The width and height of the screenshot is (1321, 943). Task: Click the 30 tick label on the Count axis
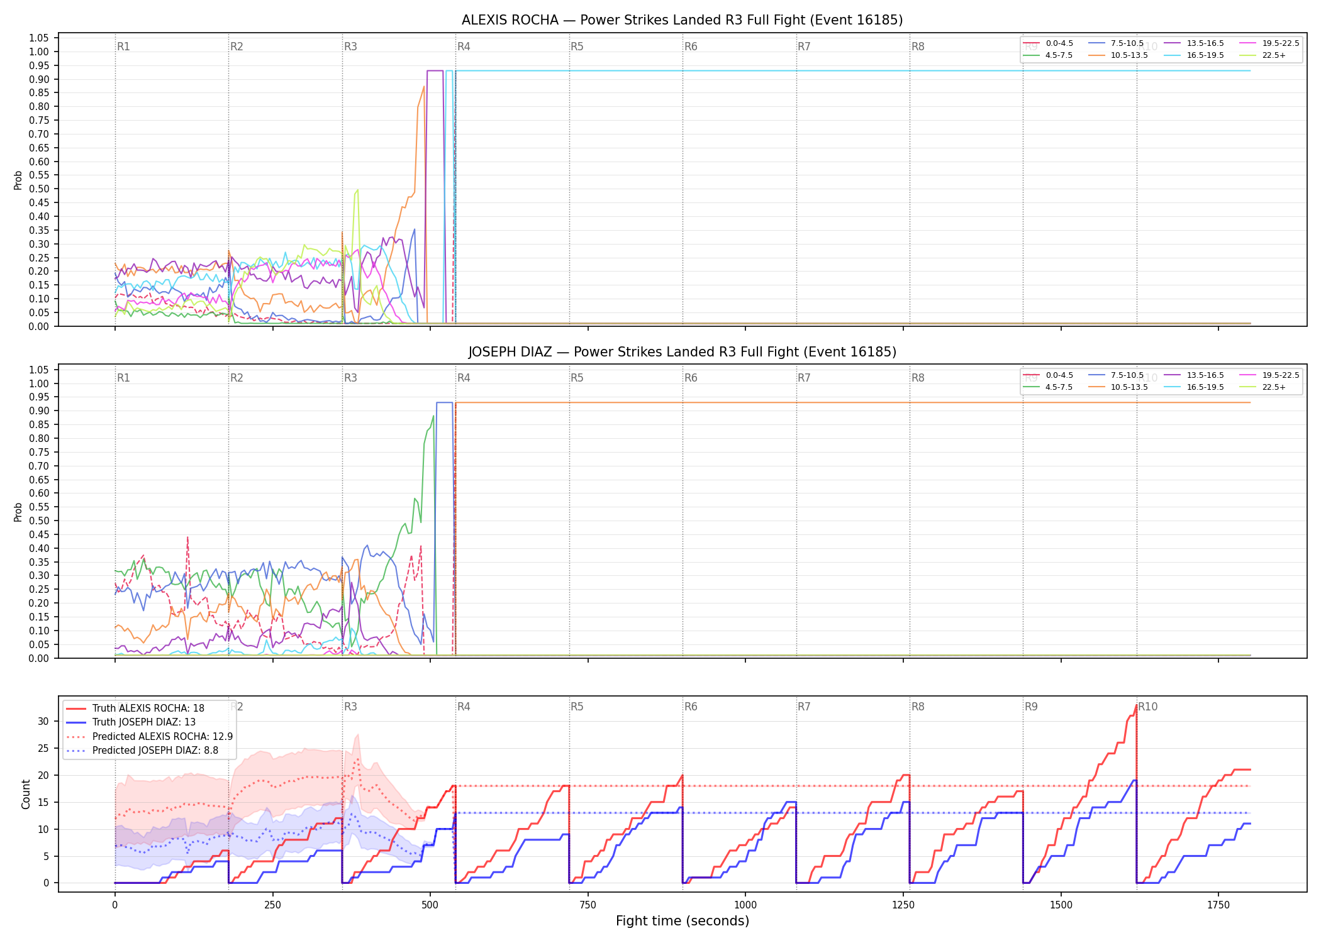pos(43,722)
